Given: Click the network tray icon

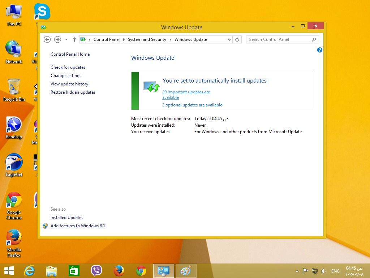Looking at the screenshot, I should click(x=315, y=271).
